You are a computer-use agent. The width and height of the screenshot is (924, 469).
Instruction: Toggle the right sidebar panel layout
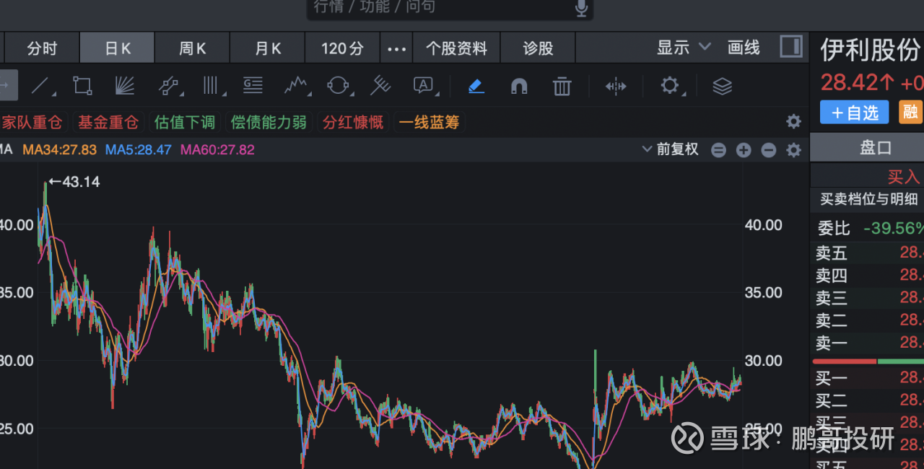791,48
